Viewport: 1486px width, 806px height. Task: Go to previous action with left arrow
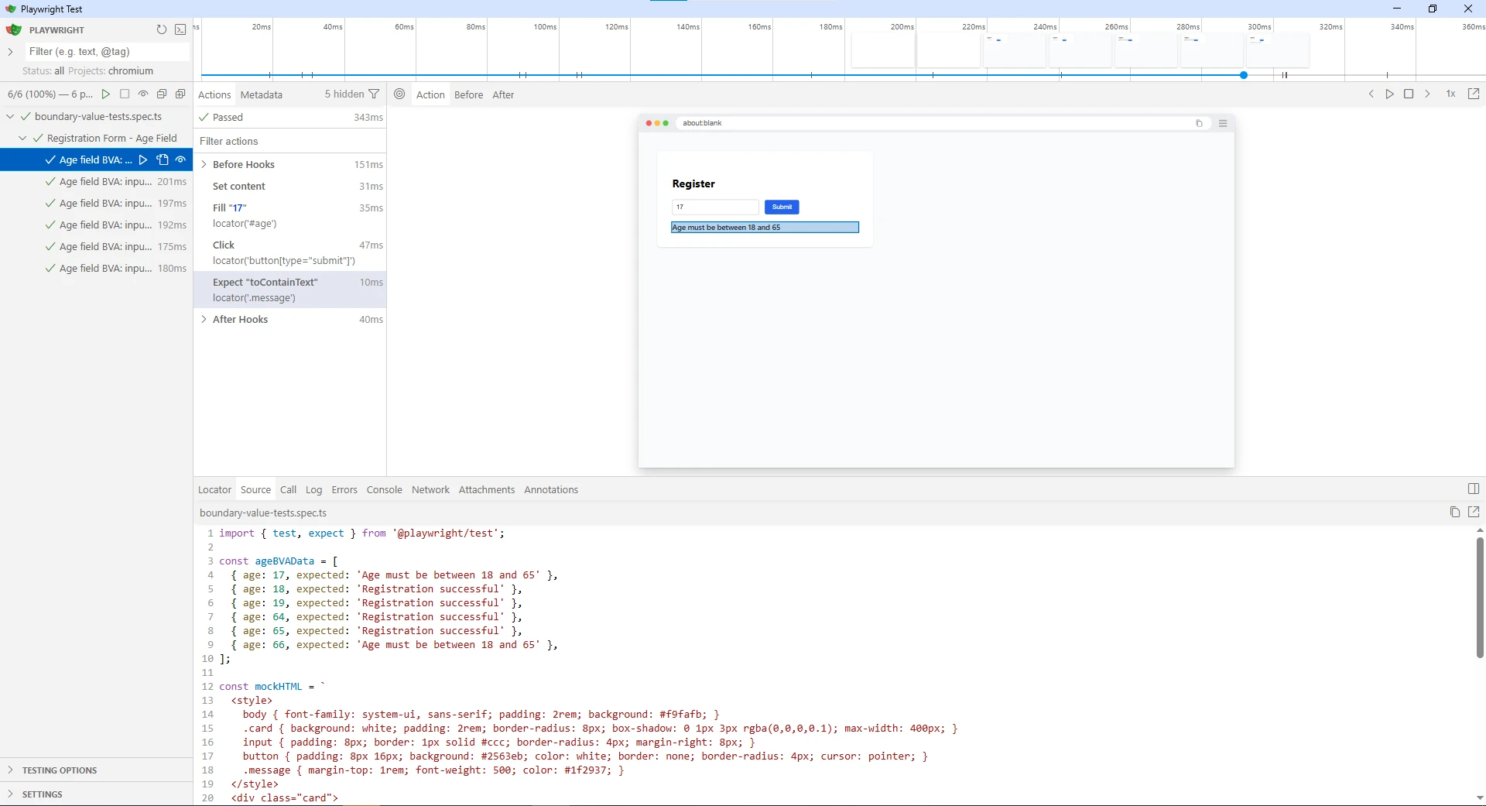point(1371,94)
